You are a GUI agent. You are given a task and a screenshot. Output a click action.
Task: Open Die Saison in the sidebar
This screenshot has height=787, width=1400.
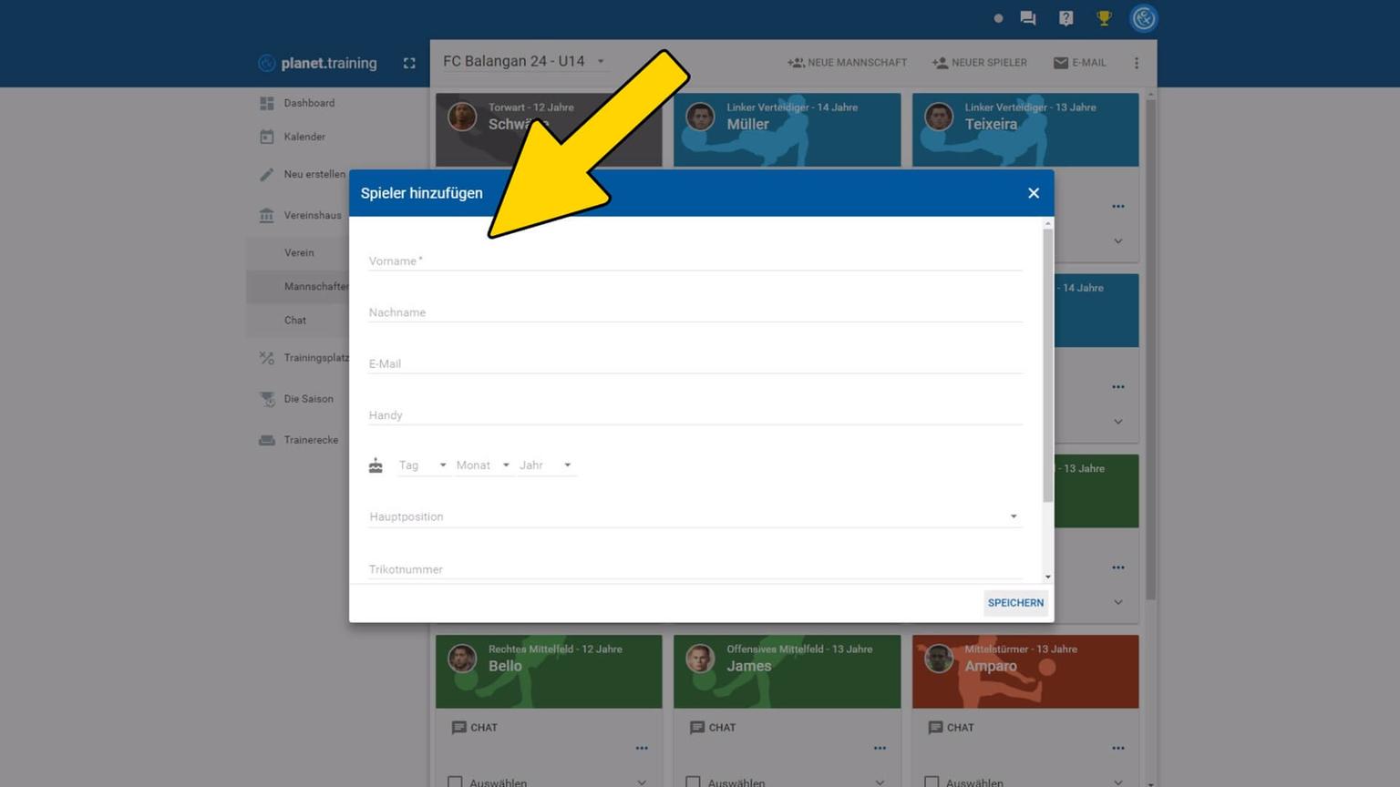(308, 399)
